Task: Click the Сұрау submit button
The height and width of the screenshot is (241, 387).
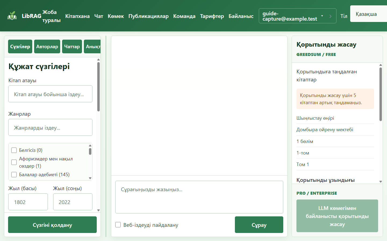Action: coord(259,225)
